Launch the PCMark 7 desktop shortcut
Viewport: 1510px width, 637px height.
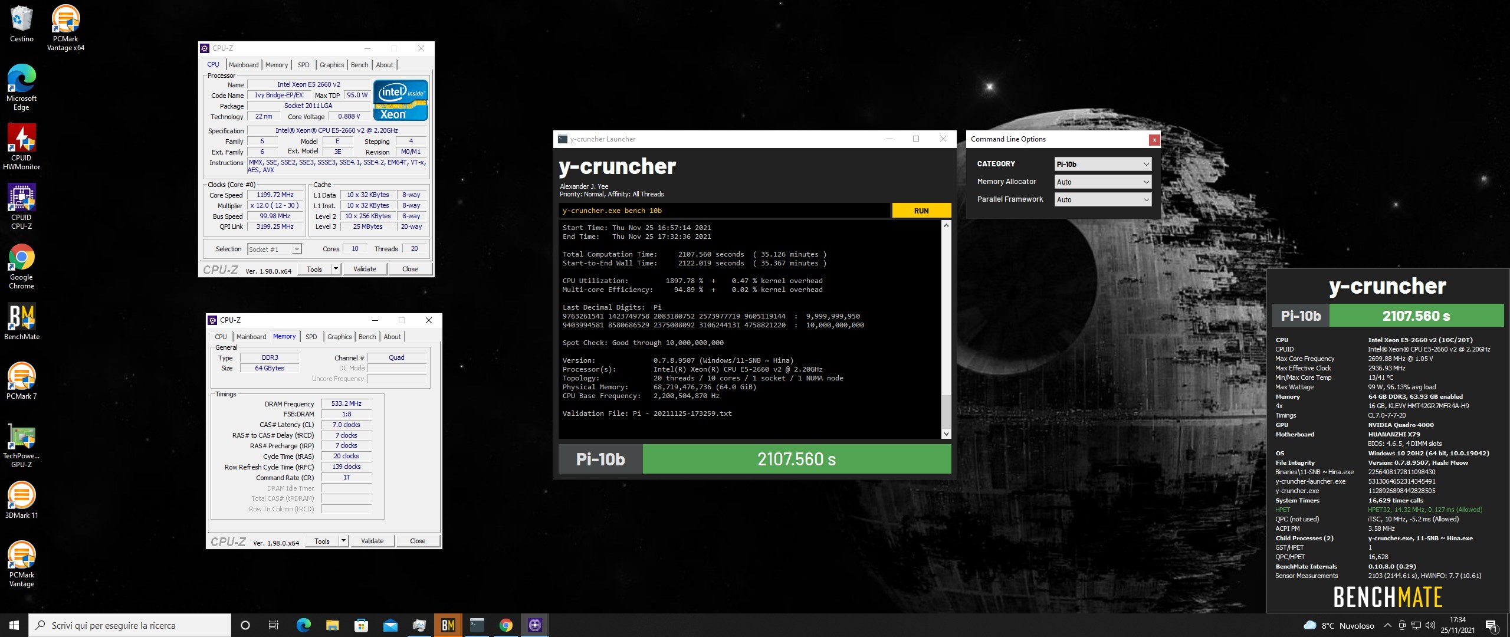(22, 381)
